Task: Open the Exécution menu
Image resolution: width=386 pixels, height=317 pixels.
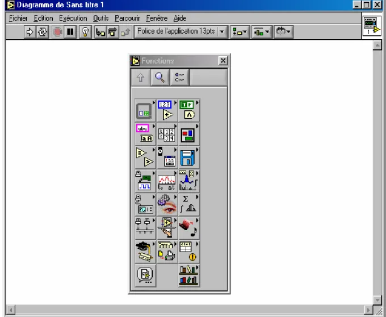Action: [73, 19]
